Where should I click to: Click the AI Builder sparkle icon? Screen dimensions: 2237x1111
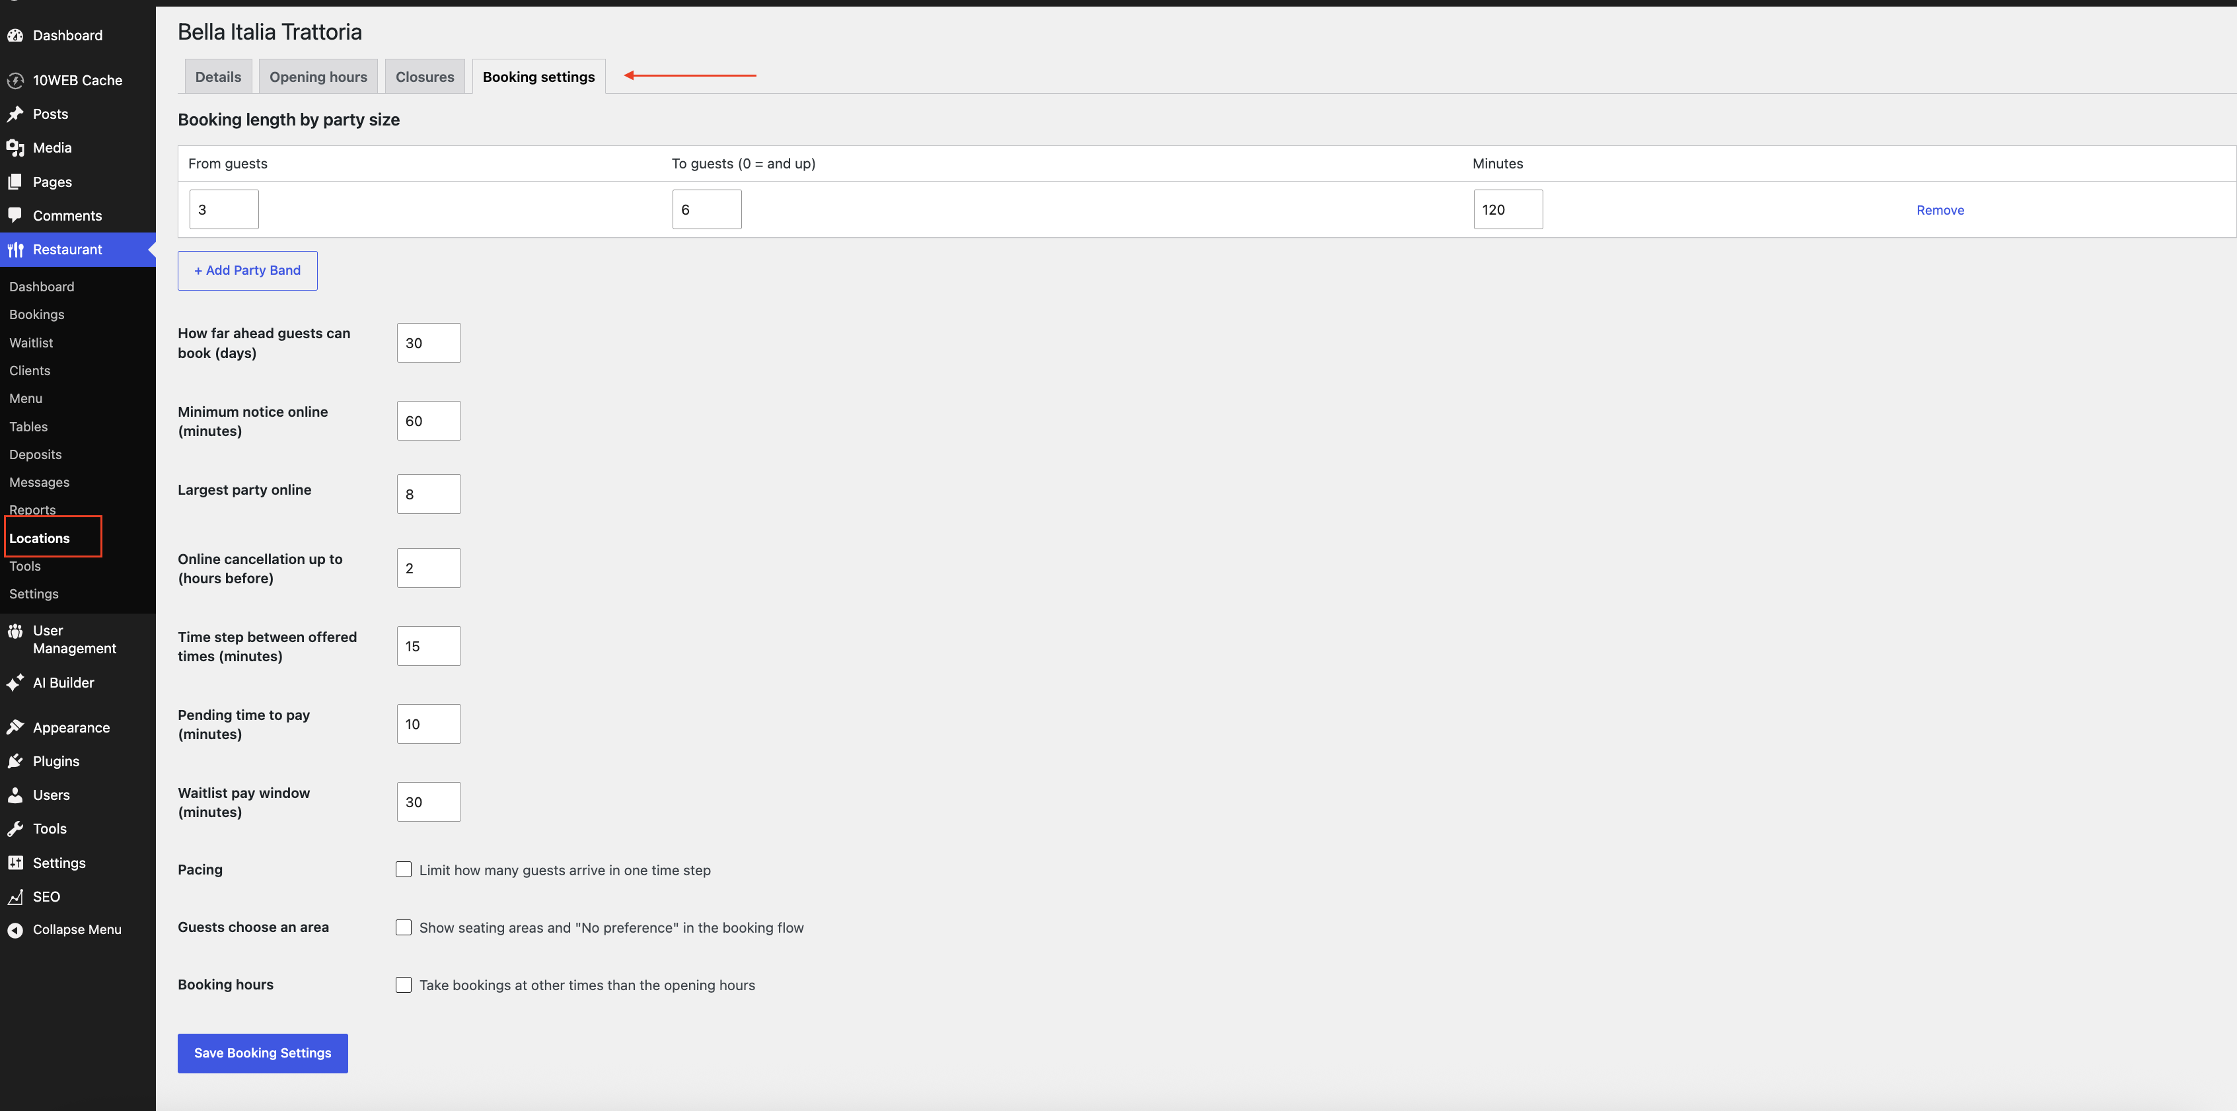15,683
